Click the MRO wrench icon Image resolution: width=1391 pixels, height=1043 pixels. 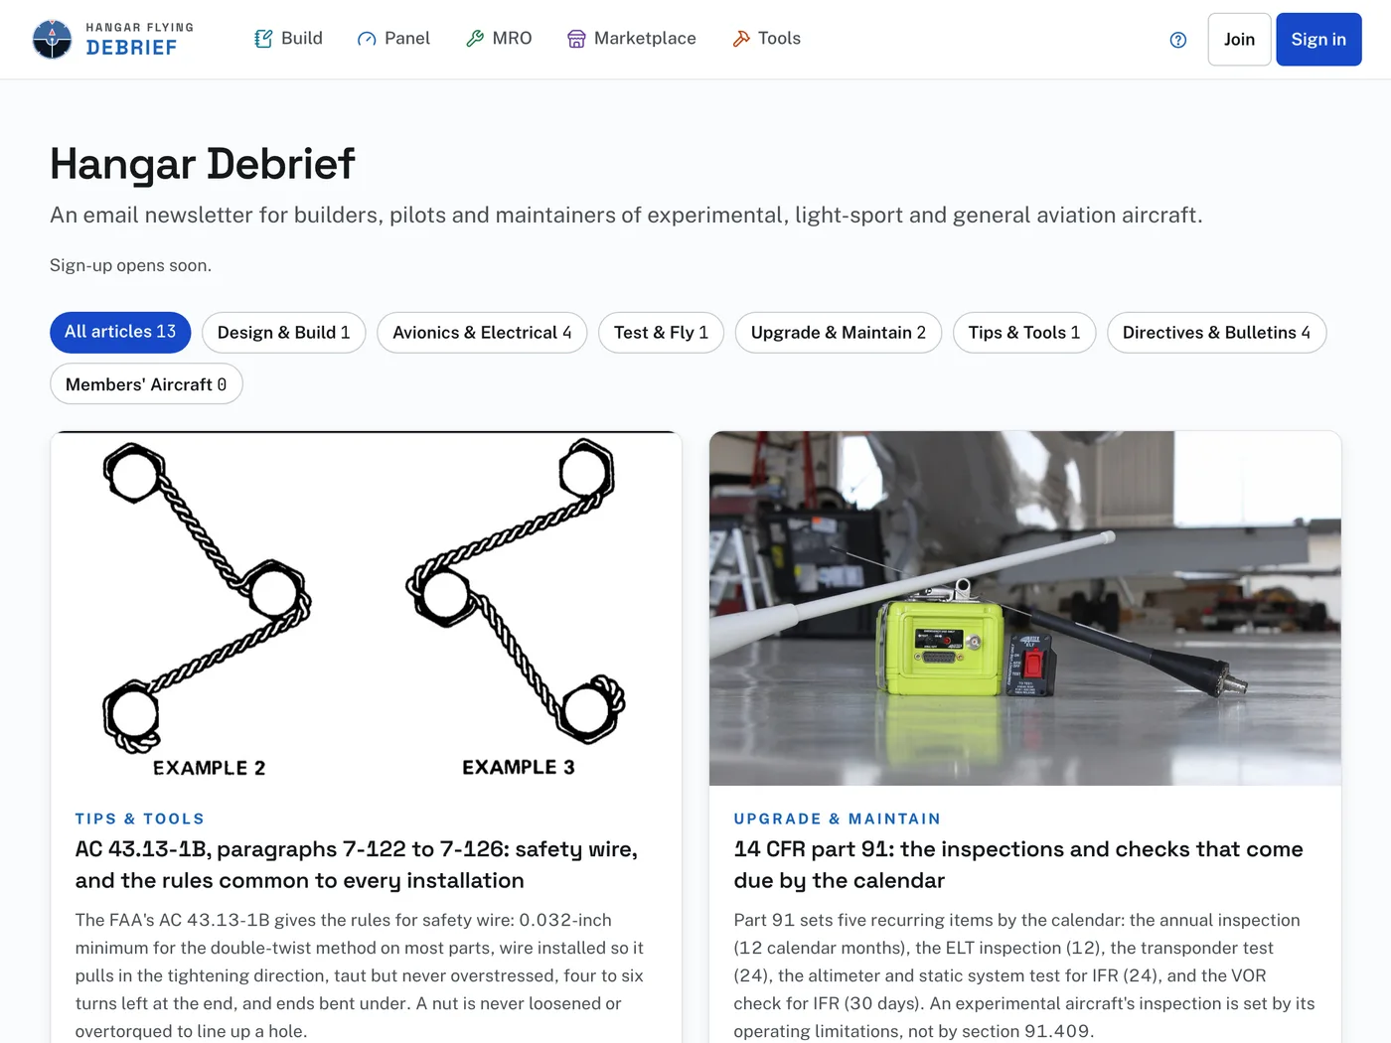pos(475,39)
